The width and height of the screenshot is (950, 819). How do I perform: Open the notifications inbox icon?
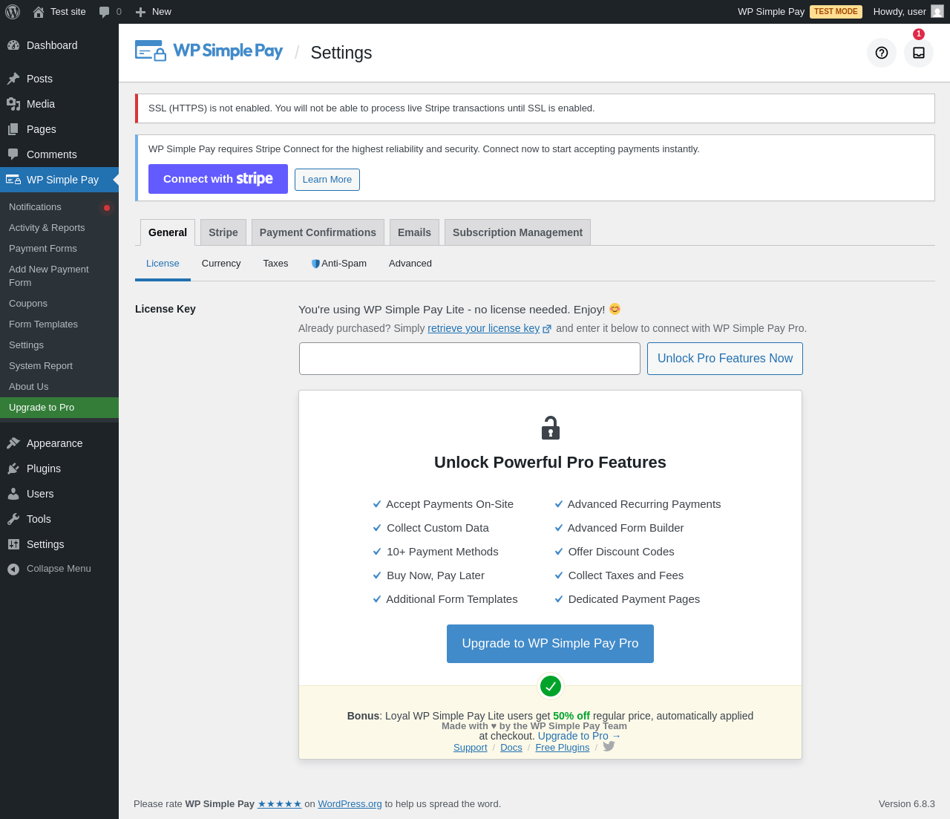point(919,53)
